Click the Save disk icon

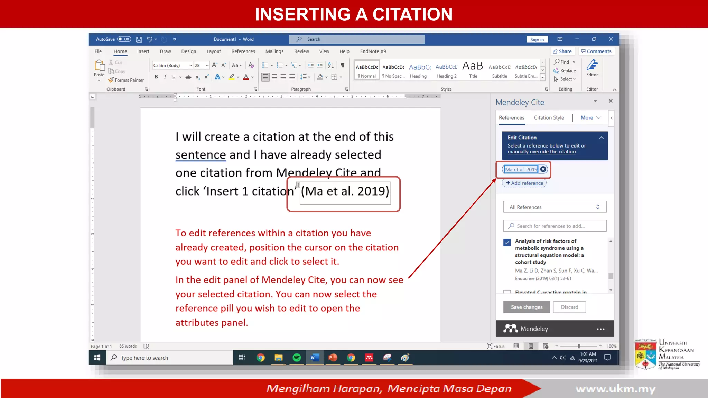click(139, 39)
